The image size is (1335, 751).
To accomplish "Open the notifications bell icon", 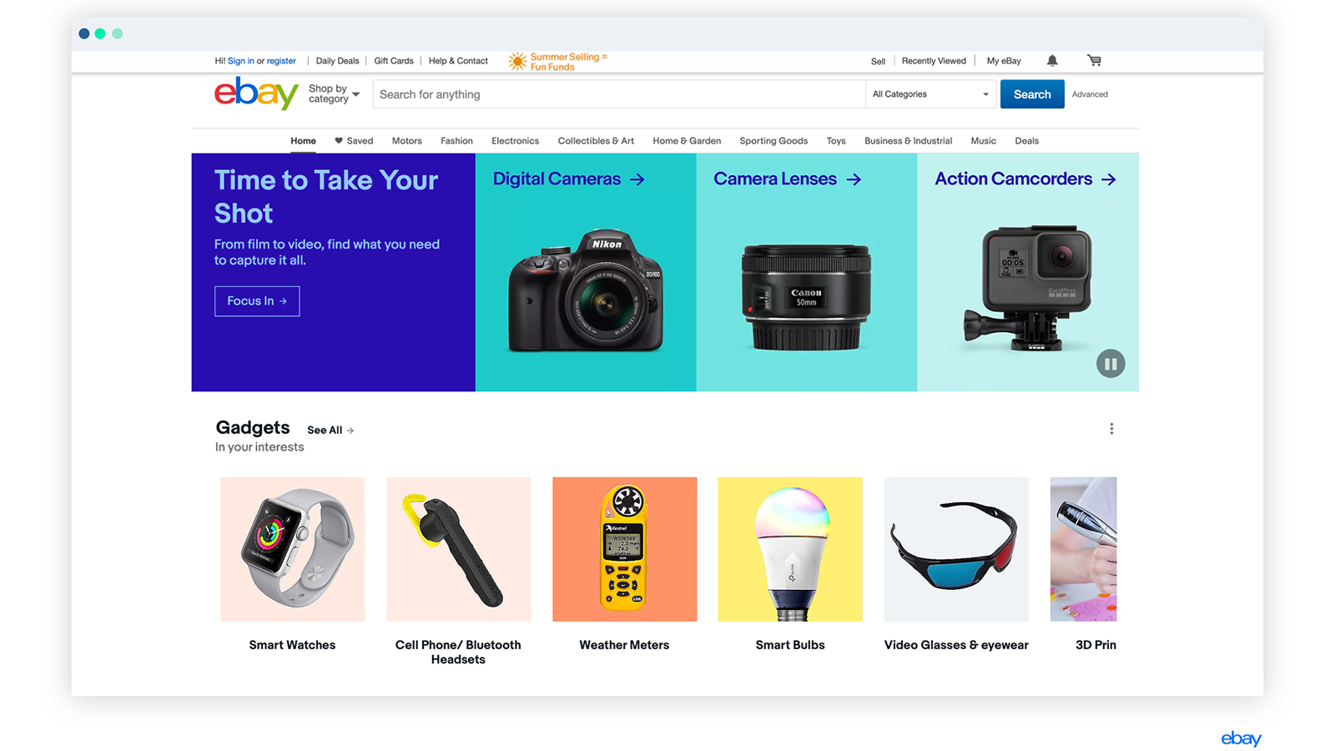I will tap(1052, 60).
